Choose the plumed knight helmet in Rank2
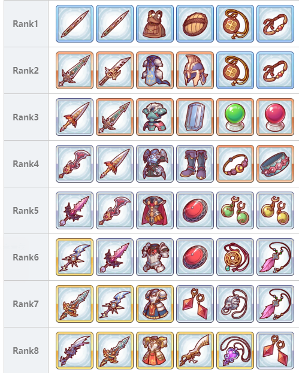 195,71
